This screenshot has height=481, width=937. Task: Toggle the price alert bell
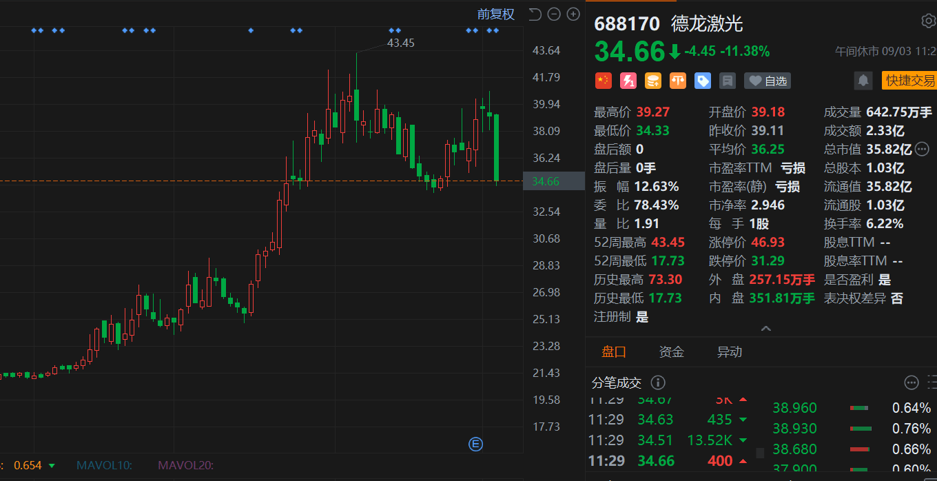pos(863,81)
